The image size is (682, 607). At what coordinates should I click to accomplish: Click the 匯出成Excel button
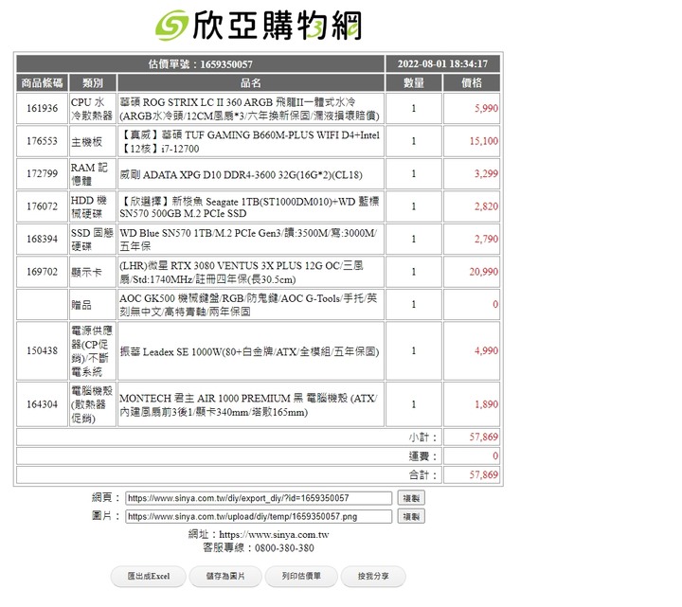(x=149, y=576)
